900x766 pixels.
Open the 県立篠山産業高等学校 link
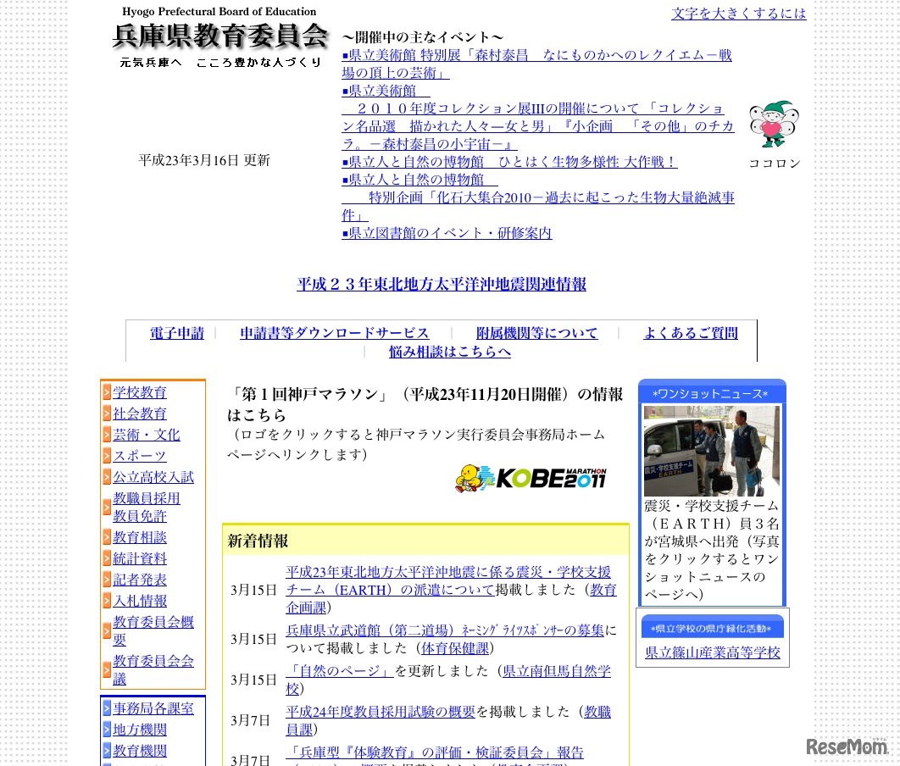(x=712, y=653)
